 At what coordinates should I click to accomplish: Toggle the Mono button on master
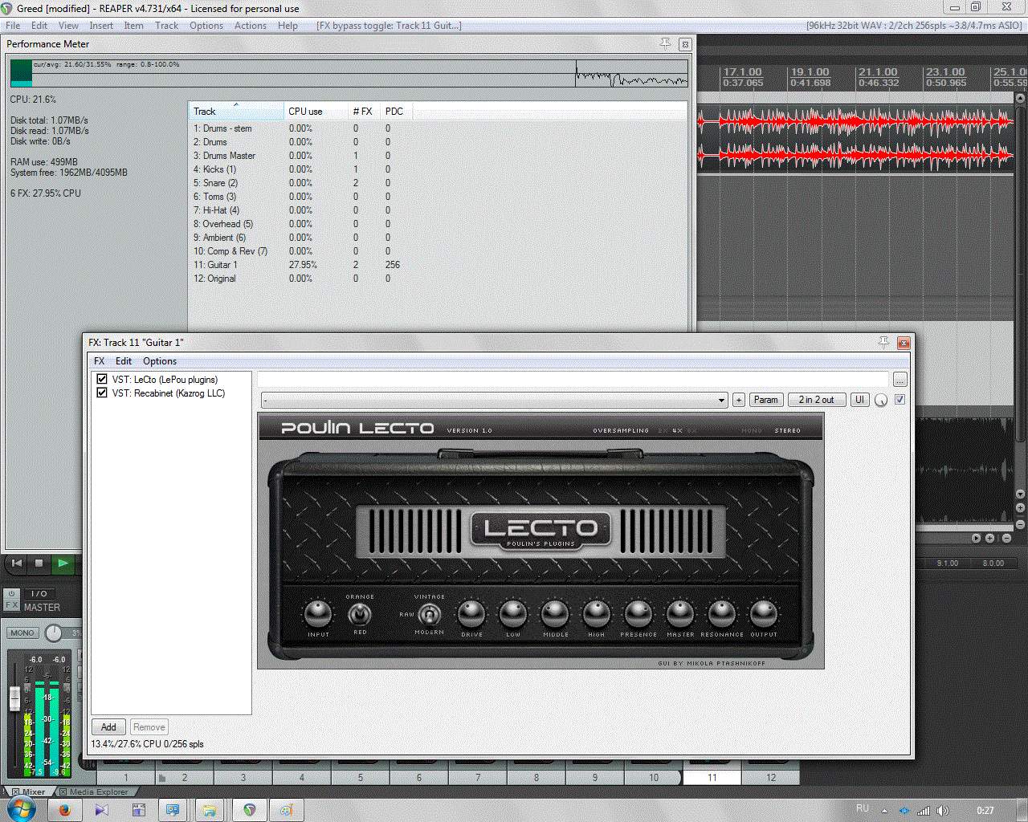22,633
